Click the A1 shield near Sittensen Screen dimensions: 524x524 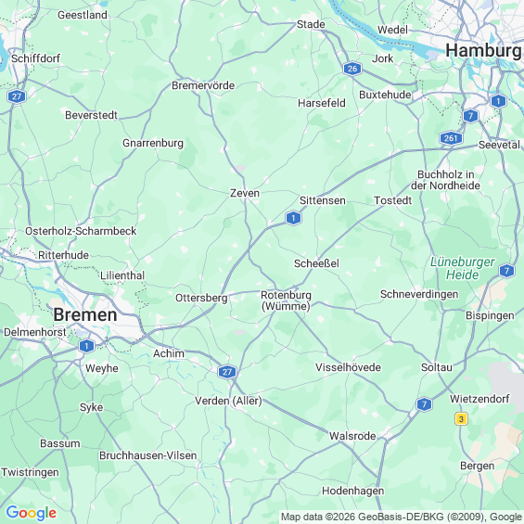click(x=293, y=218)
